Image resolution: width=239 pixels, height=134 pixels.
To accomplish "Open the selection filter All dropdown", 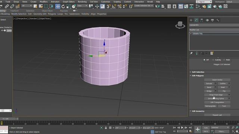I will tap(27, 6).
